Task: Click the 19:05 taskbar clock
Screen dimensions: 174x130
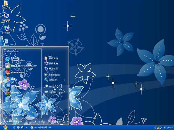Action: pos(170,128)
